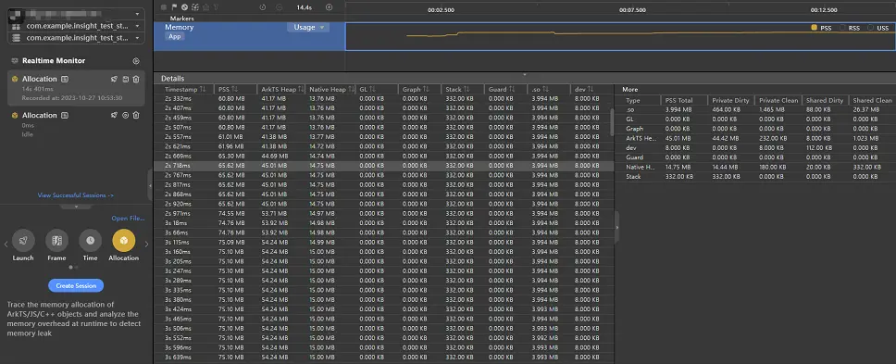Sort table by Timestamp column arrows
Image resolution: width=896 pixels, height=364 pixels.
click(x=203, y=90)
